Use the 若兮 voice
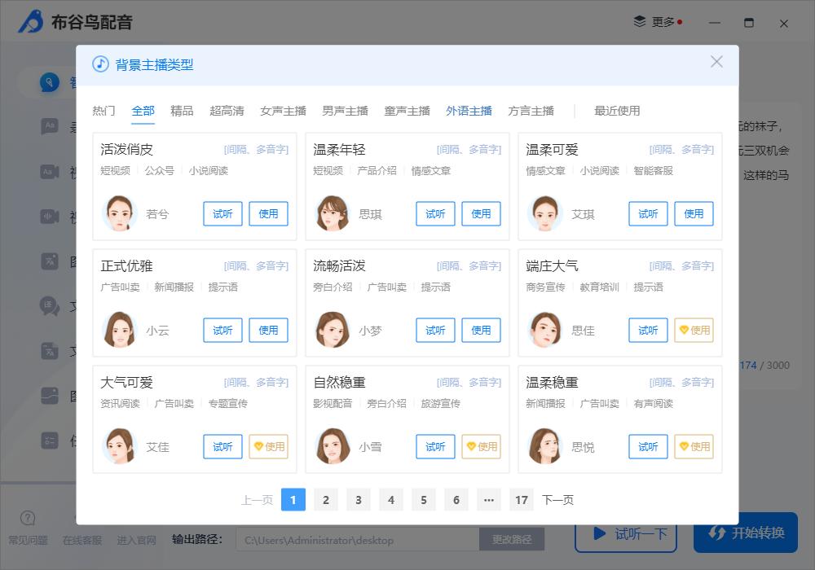Image resolution: width=815 pixels, height=570 pixels. click(268, 214)
